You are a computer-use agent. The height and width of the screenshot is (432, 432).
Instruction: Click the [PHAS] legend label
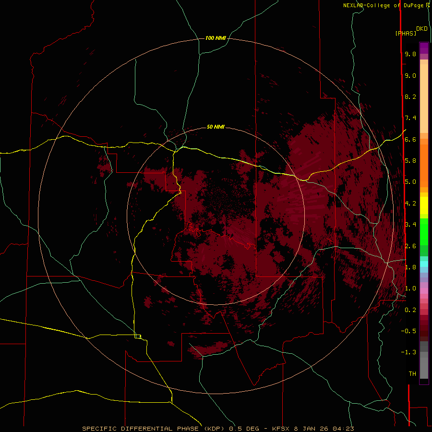click(406, 33)
